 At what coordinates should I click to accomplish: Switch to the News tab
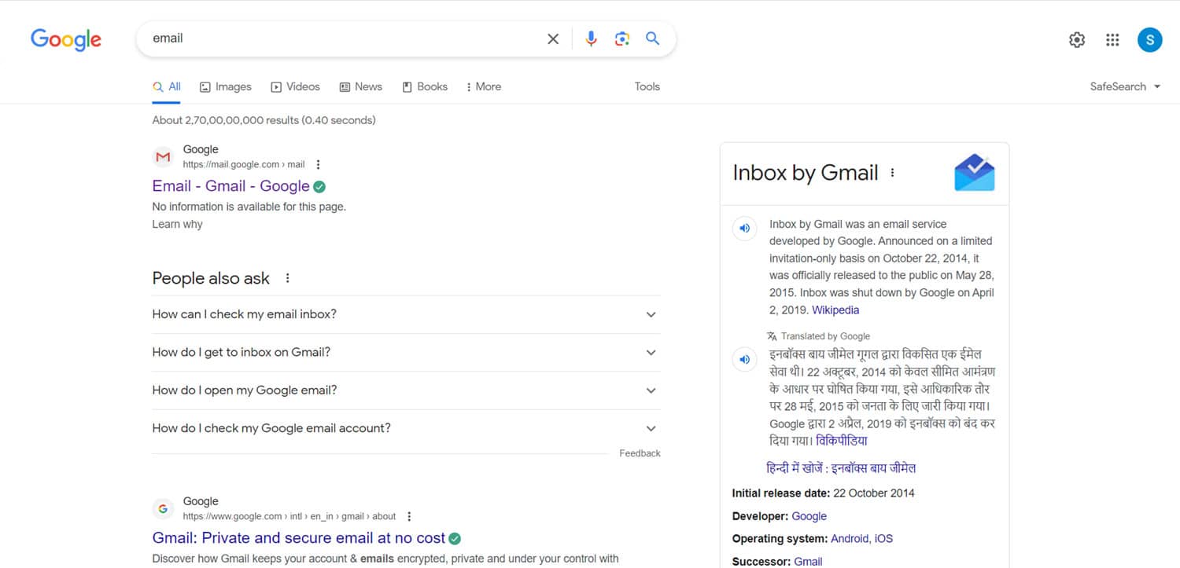click(361, 87)
